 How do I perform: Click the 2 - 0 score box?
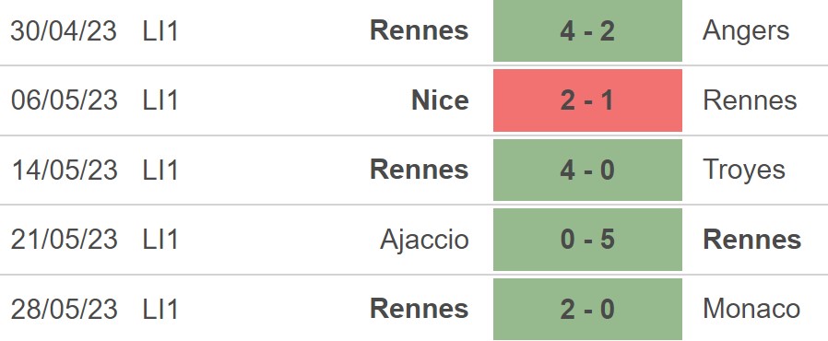[x=587, y=310]
